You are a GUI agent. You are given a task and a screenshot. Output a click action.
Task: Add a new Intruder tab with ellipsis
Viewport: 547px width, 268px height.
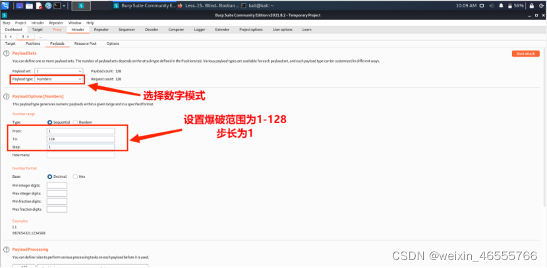[40, 37]
